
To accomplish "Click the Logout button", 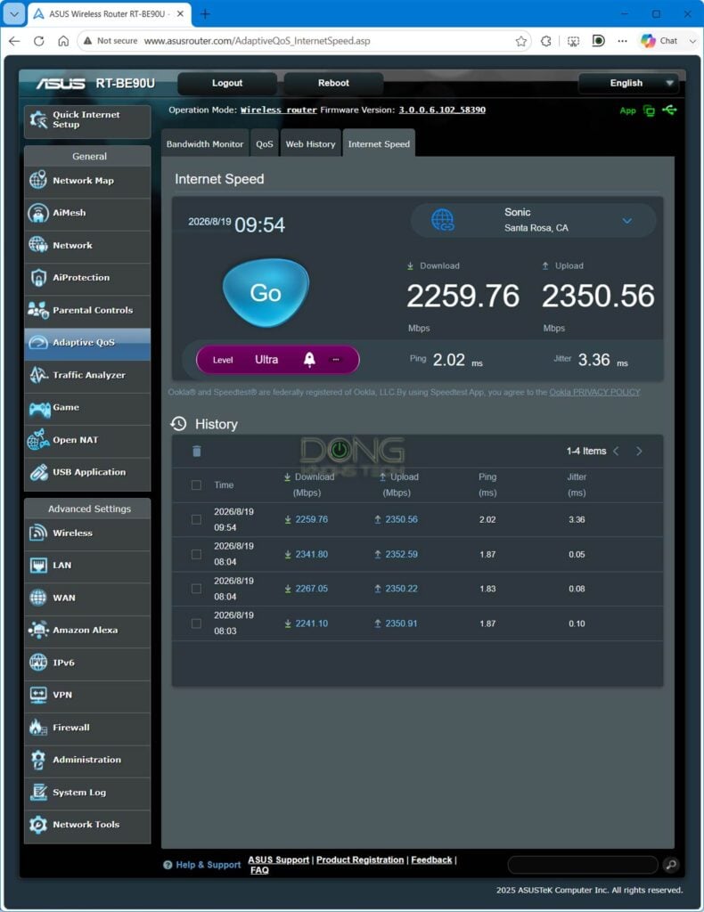I will pos(227,83).
